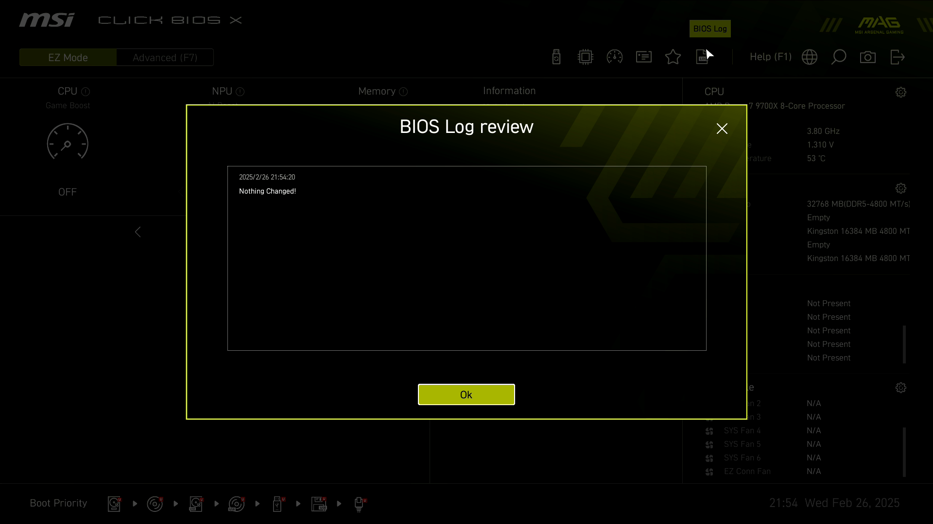Click CPU section gear settings toggle
The height and width of the screenshot is (524, 933).
[x=900, y=93]
